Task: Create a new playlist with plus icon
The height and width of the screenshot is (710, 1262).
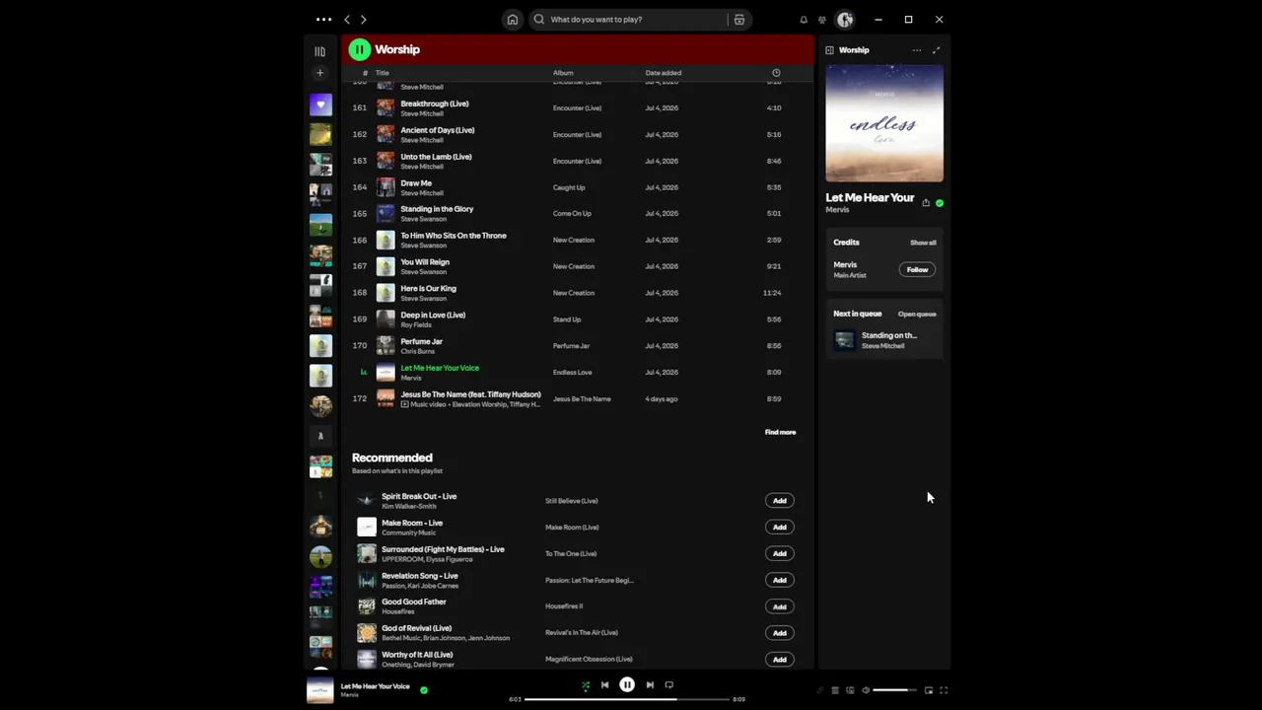Action: pos(319,73)
